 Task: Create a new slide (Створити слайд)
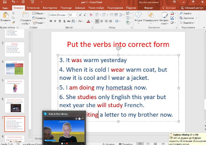(x=25, y=18)
